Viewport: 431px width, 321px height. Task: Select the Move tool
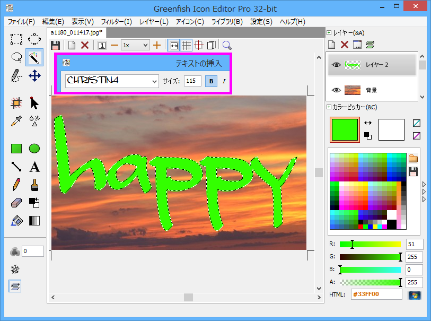click(x=34, y=75)
